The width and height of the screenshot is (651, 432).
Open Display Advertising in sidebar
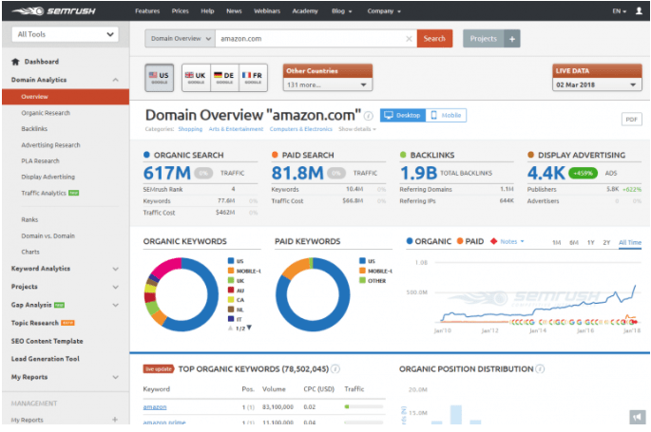(48, 177)
